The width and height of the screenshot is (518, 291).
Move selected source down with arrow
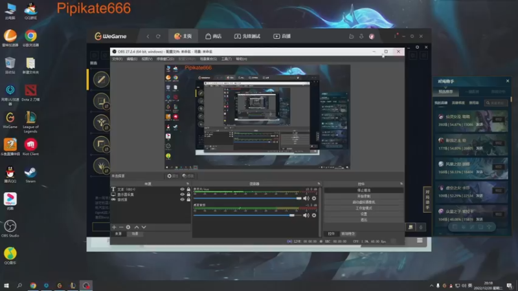[x=144, y=227]
